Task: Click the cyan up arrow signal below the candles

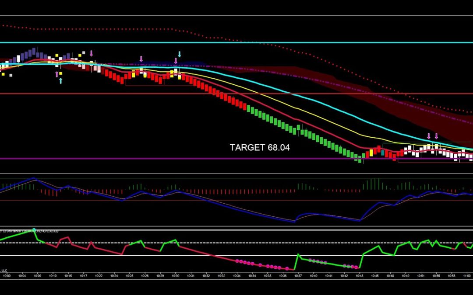Action: 60,81
